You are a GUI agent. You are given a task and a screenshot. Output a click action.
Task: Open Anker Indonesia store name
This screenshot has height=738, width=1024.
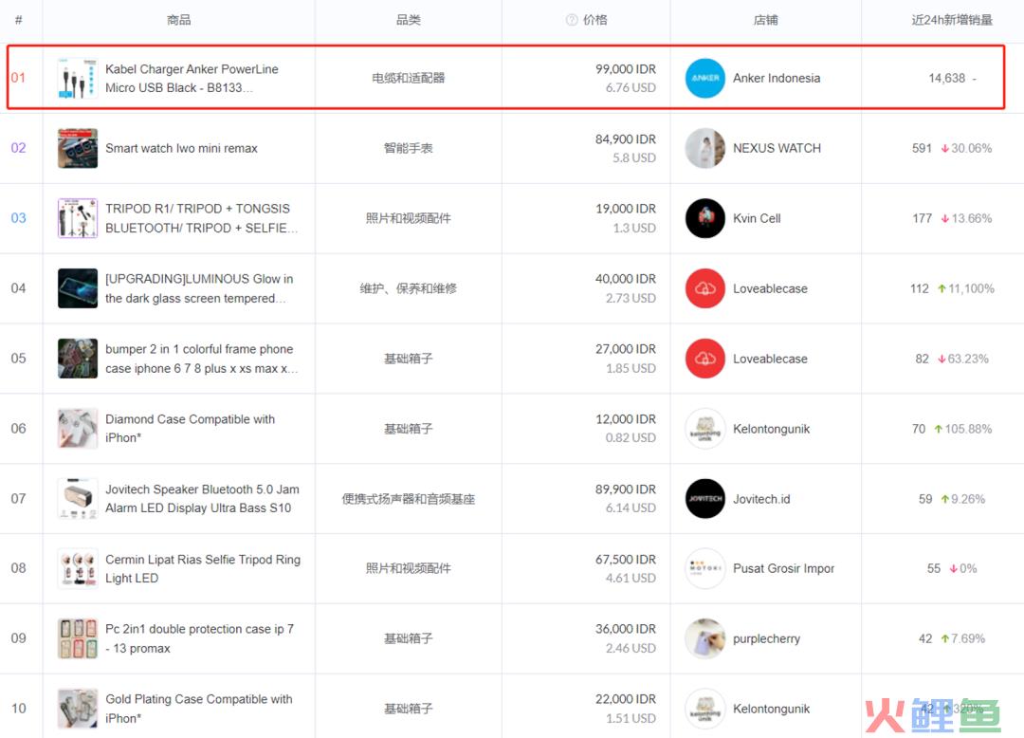[x=777, y=78]
